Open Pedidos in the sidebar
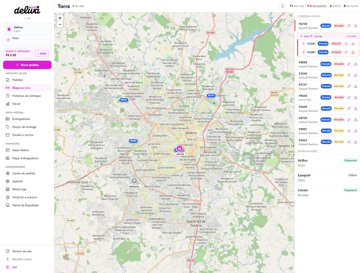The height and width of the screenshot is (273, 360). click(x=27, y=80)
